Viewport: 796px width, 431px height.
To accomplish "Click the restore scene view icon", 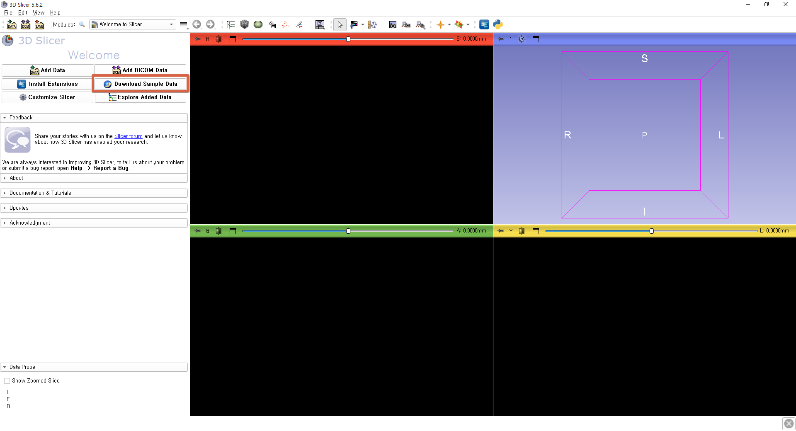I will point(420,24).
